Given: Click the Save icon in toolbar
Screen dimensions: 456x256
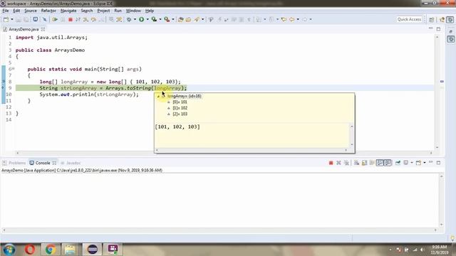Looking at the screenshot, I should pyautogui.click(x=19, y=19).
